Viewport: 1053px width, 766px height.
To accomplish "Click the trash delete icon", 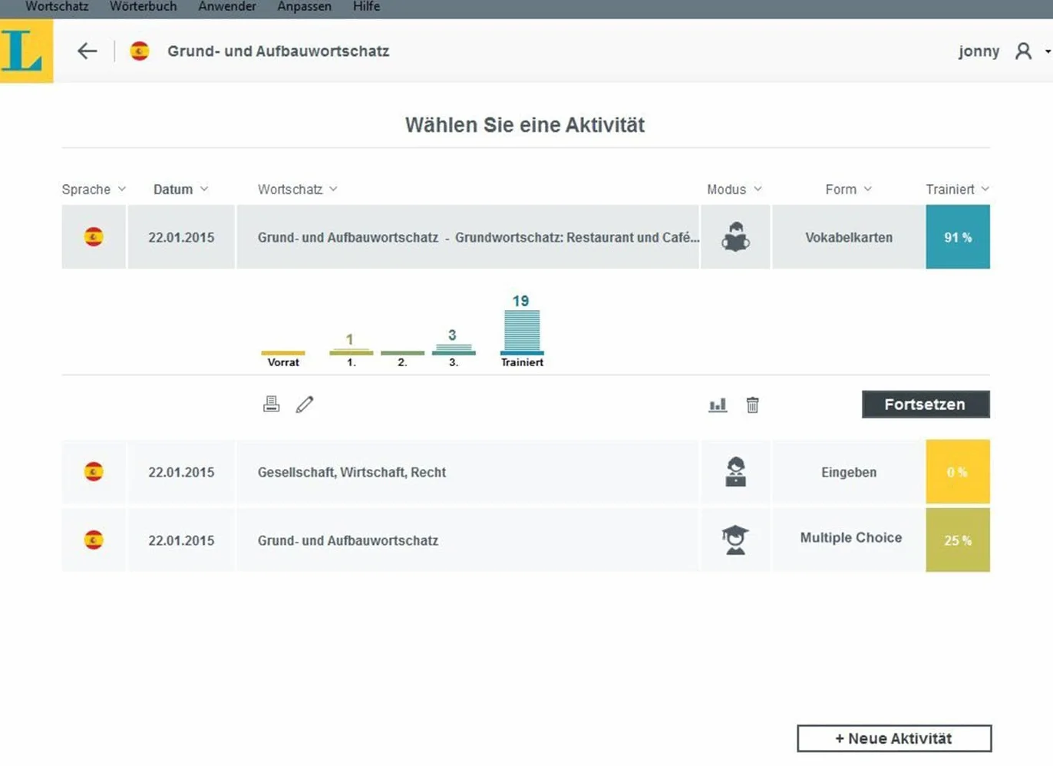I will point(753,404).
